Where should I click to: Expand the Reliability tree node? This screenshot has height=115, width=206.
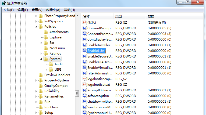tap(36, 91)
